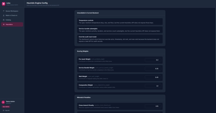Click the score_comparative_weight key
This screenshot has height=113, width=216.
coord(102,85)
